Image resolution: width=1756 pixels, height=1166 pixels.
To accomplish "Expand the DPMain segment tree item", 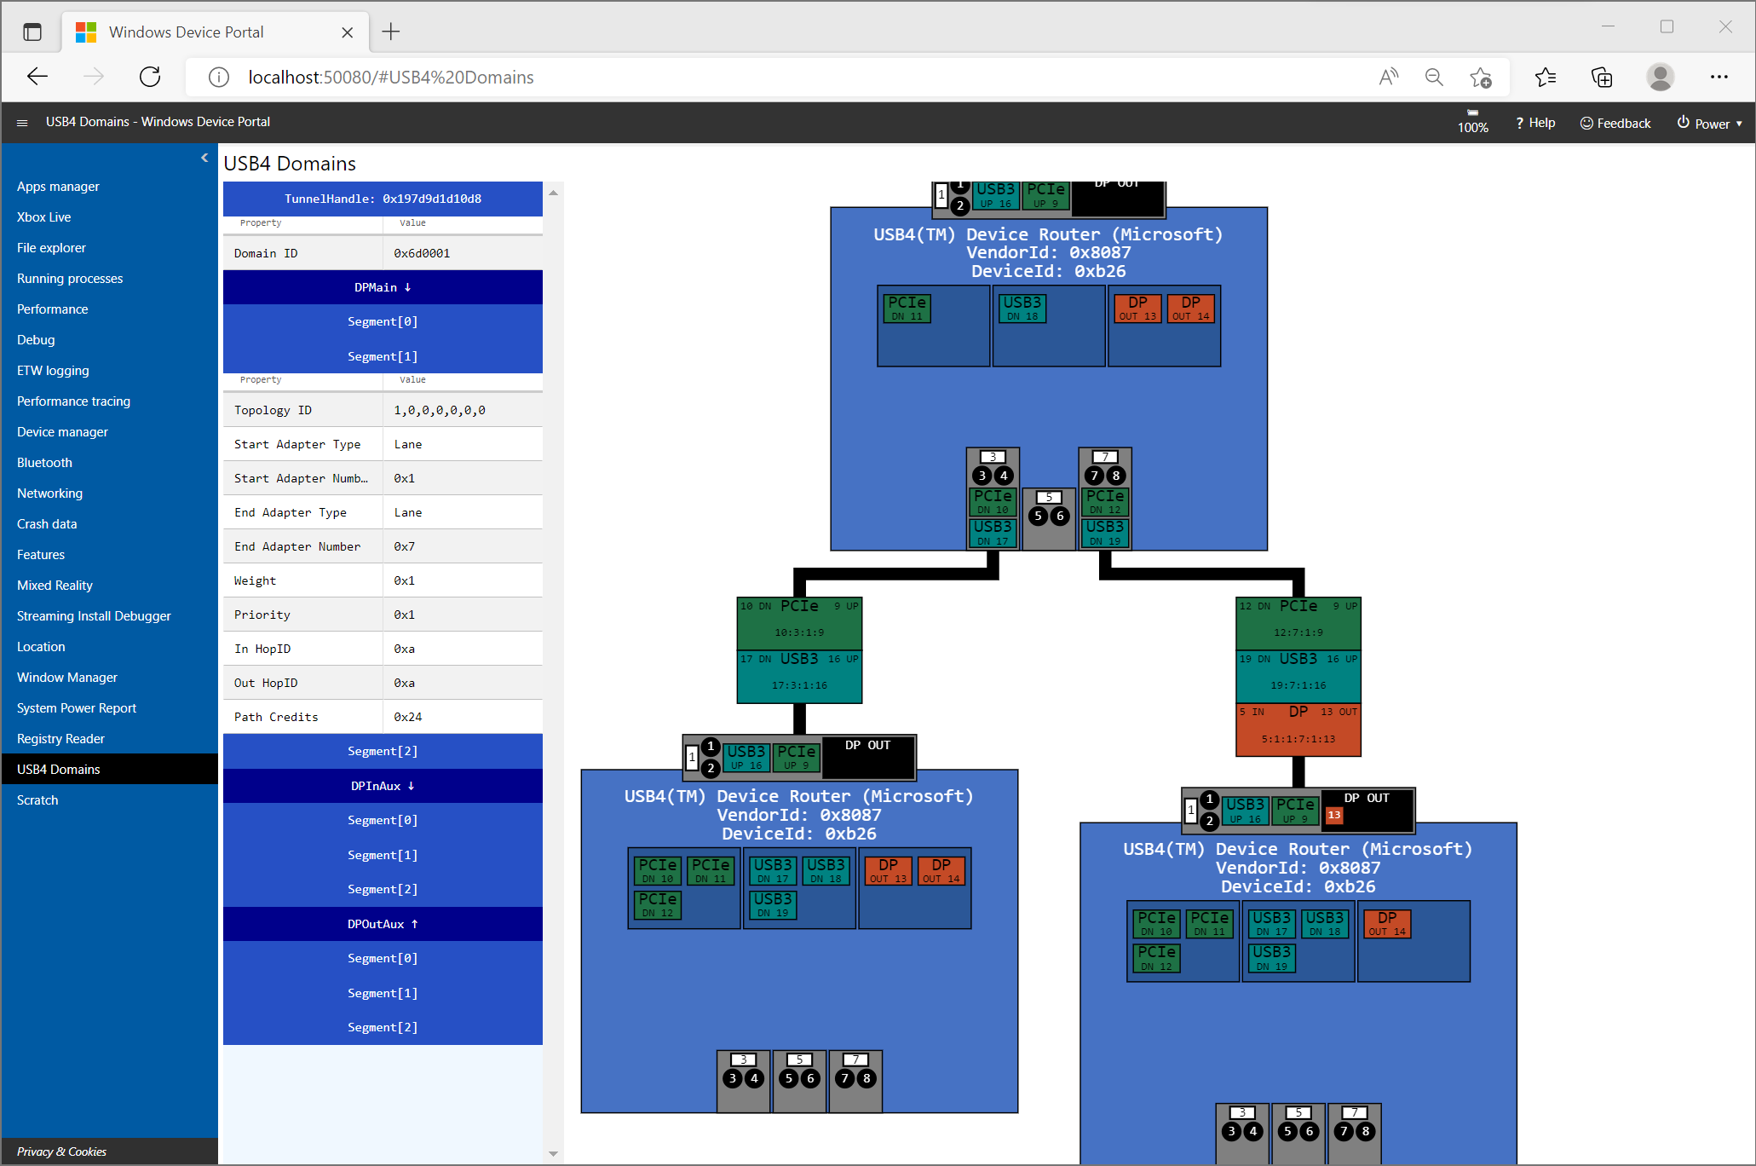I will [x=383, y=286].
